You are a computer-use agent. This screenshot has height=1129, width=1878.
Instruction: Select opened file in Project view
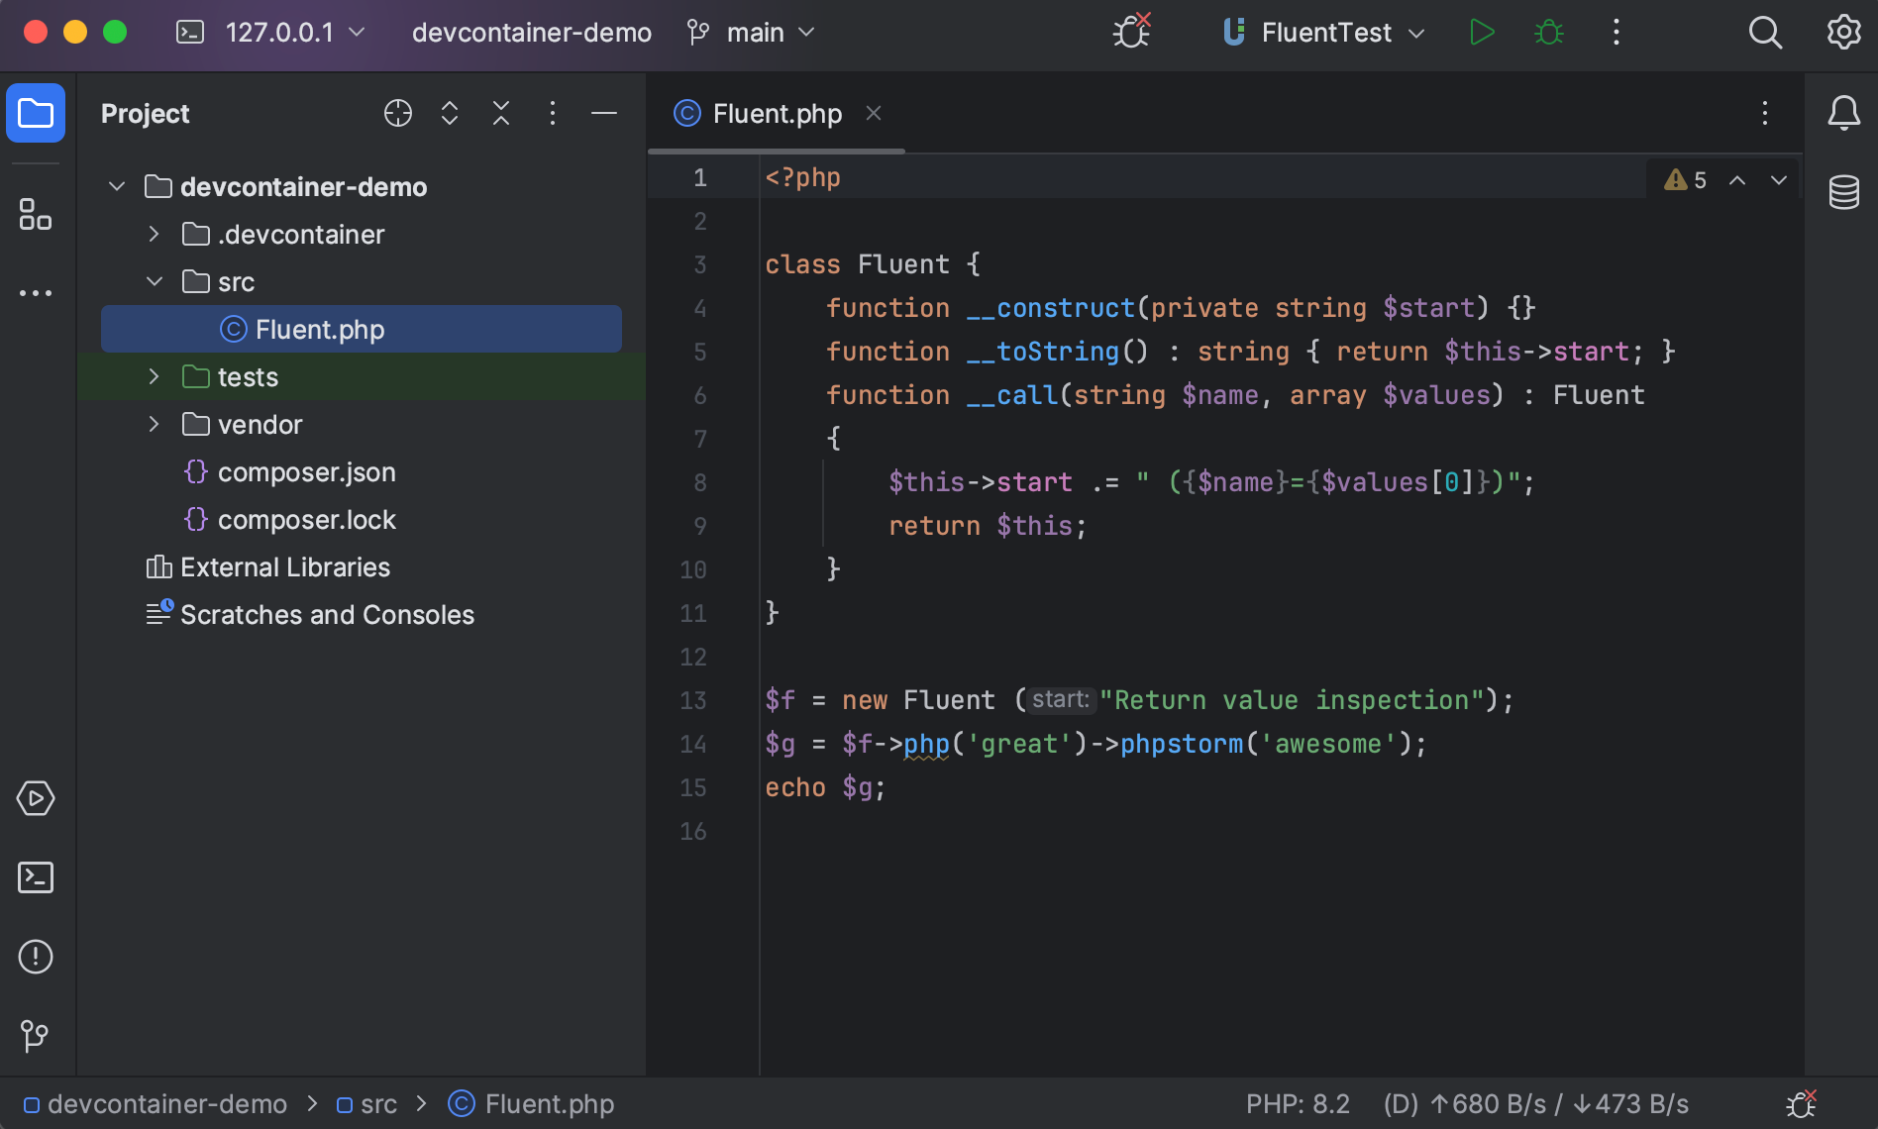click(397, 113)
